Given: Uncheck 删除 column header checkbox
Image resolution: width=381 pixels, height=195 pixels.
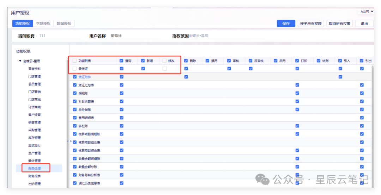Looking at the screenshot, I should coord(186,61).
